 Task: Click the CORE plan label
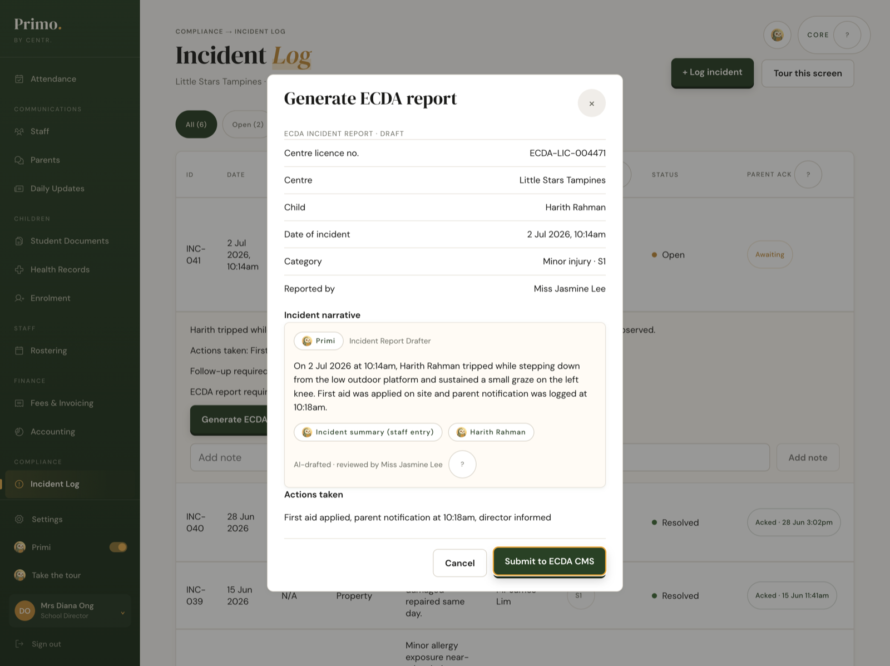818,35
